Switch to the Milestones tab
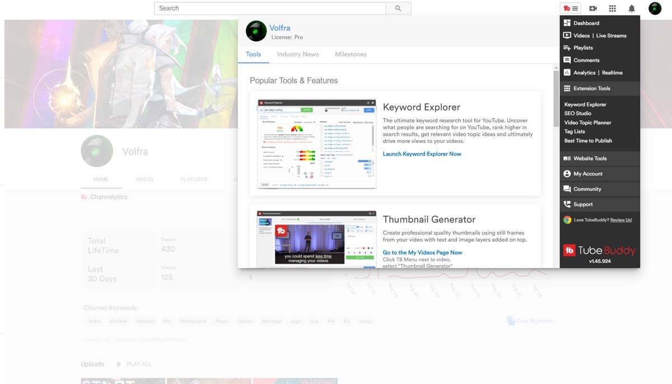Image resolution: width=672 pixels, height=384 pixels. click(x=351, y=54)
